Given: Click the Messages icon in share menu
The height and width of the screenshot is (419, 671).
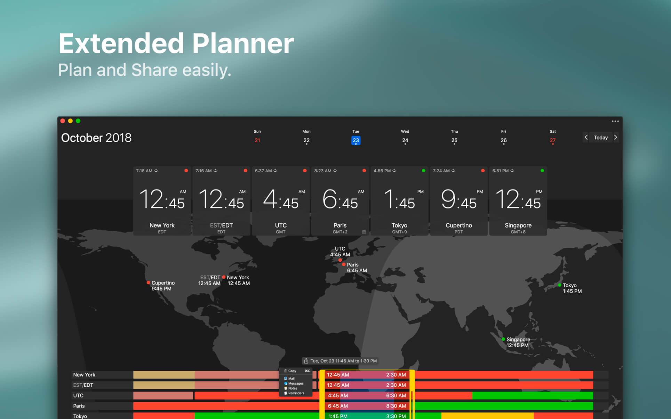Looking at the screenshot, I should pyautogui.click(x=286, y=384).
